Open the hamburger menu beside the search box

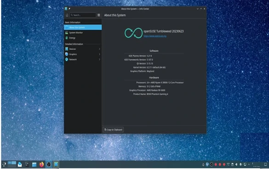tap(99, 15)
